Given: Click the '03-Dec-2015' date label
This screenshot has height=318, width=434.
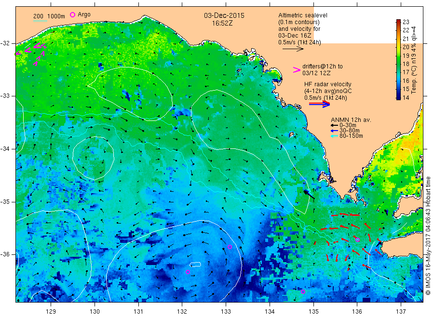Looking at the screenshot, I should click(224, 15).
